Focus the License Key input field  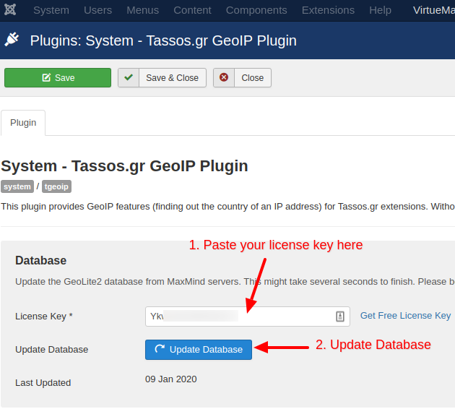[248, 317]
